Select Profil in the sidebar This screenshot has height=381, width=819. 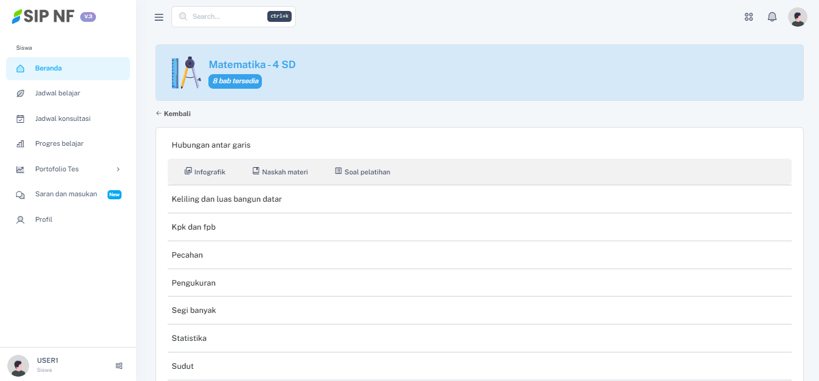tap(44, 220)
